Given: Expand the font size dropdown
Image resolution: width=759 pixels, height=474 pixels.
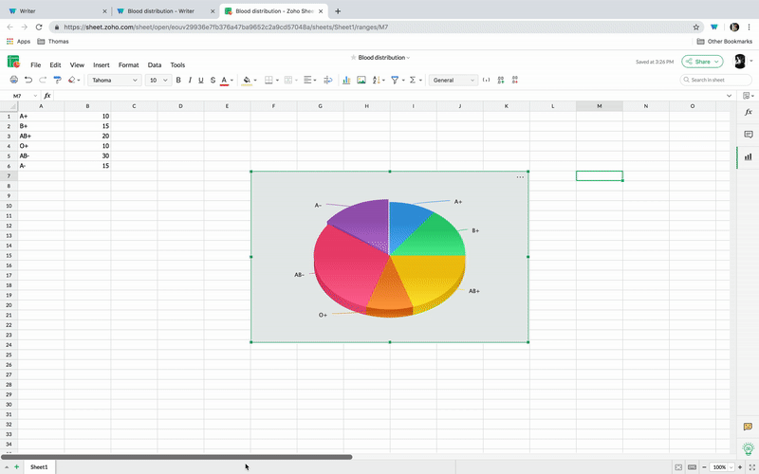Looking at the screenshot, I should (x=157, y=81).
